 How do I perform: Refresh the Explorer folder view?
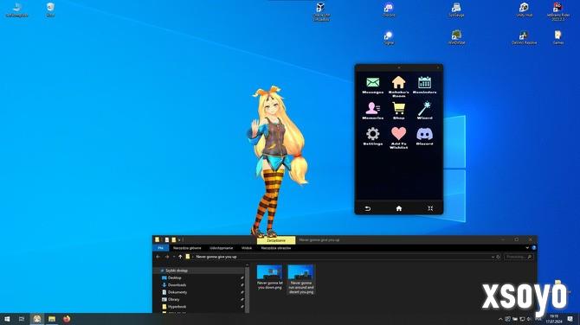[x=498, y=257]
